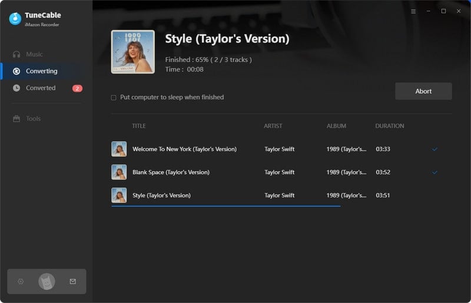471x303 pixels.
Task: Click Taylor Swift on Welcome To New York row
Action: coord(279,149)
